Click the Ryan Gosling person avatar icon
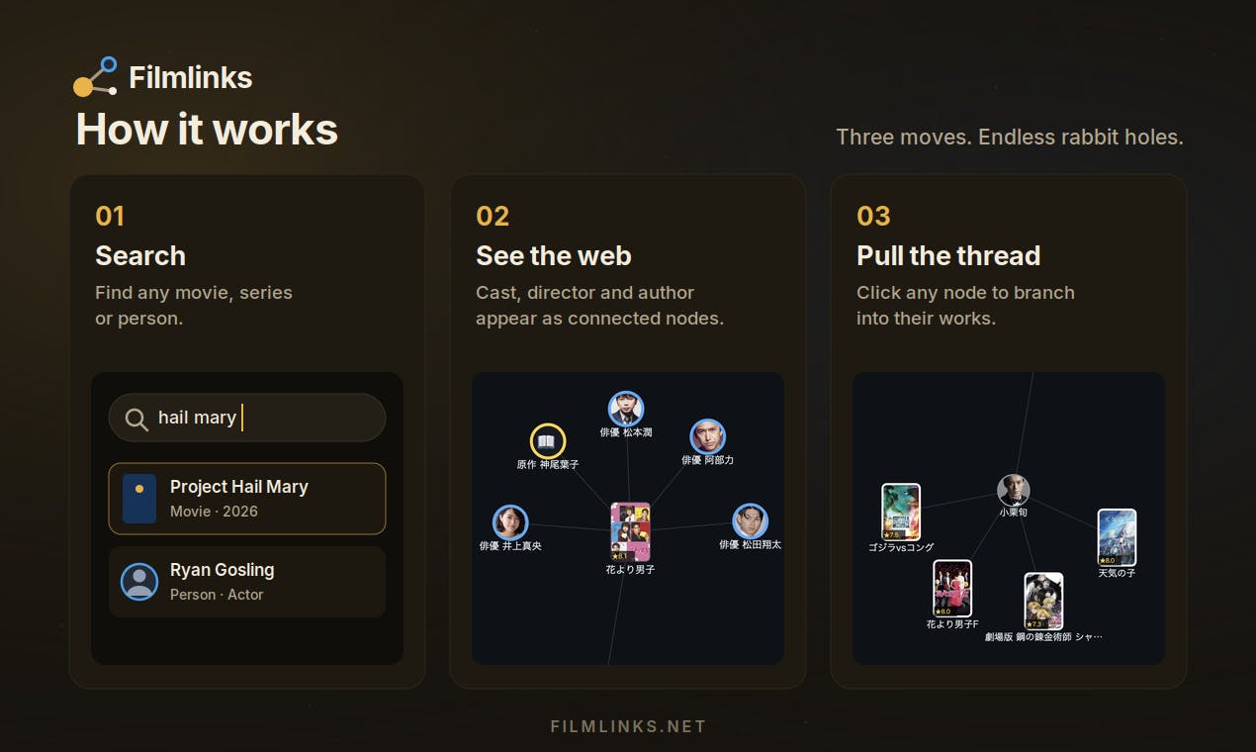 139,582
